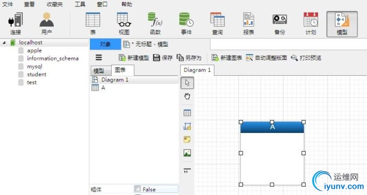Image resolution: width=367 pixels, height=195 pixels.
Task: Click 新建图表 new diagram button
Action: click(227, 58)
